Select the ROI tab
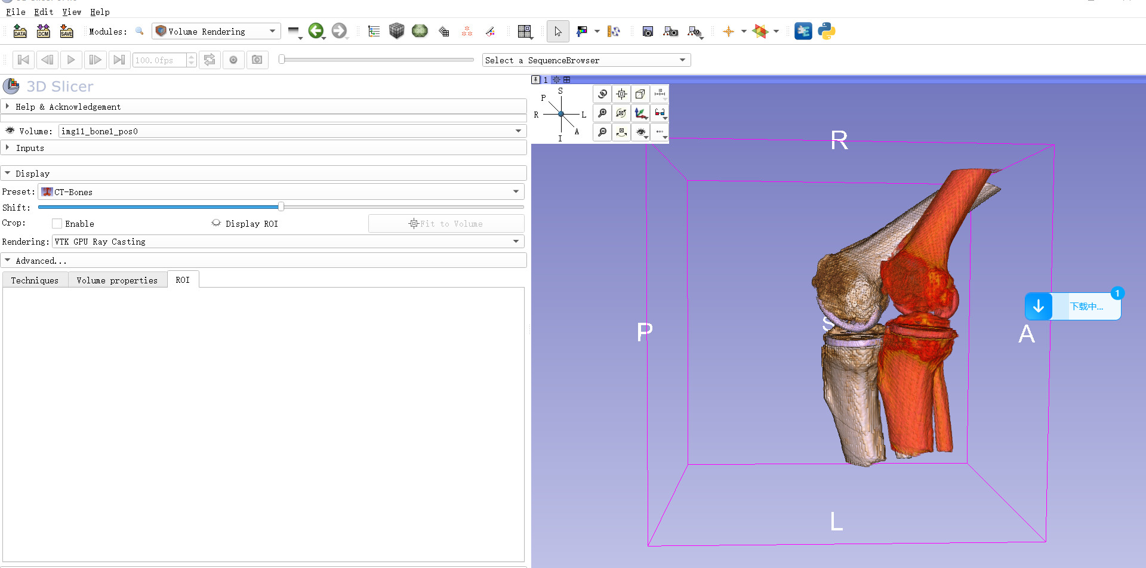 [183, 279]
